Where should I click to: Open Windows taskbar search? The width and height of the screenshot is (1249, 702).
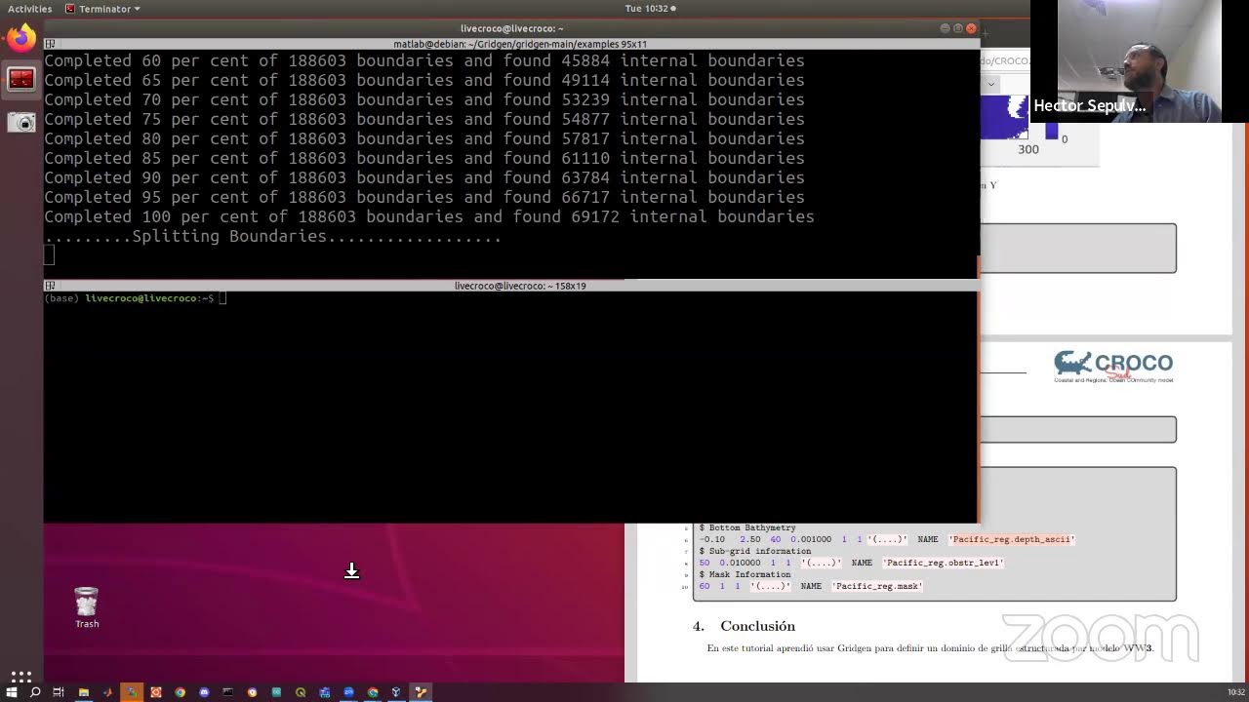coord(35,692)
